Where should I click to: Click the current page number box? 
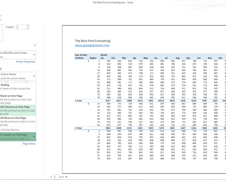click(56, 177)
